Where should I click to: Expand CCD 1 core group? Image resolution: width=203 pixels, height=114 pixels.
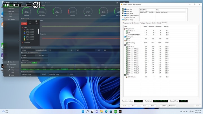(x=100, y=65)
